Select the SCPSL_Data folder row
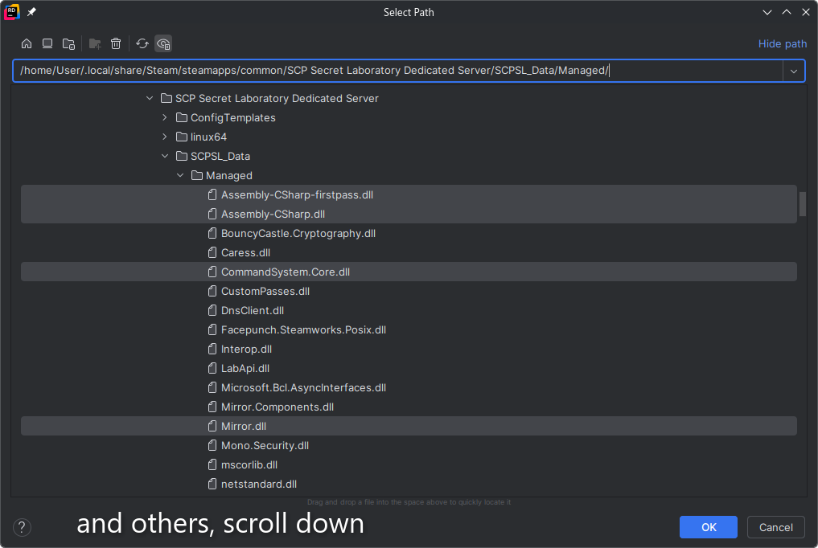818x548 pixels. coord(409,156)
